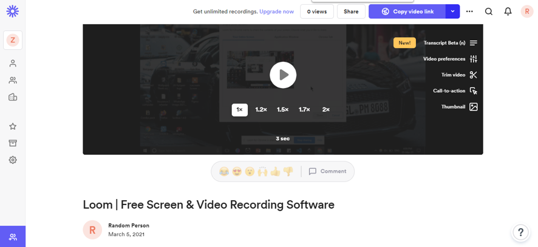Click the Call-to-action label
This screenshot has height=247, width=538.
click(449, 91)
